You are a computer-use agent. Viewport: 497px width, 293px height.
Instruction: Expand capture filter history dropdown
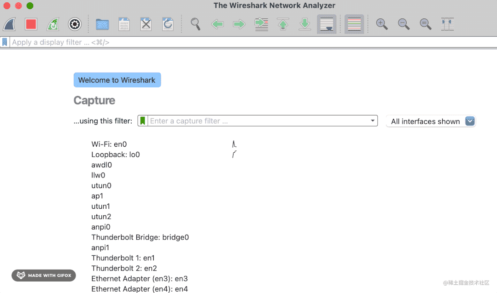(x=373, y=121)
